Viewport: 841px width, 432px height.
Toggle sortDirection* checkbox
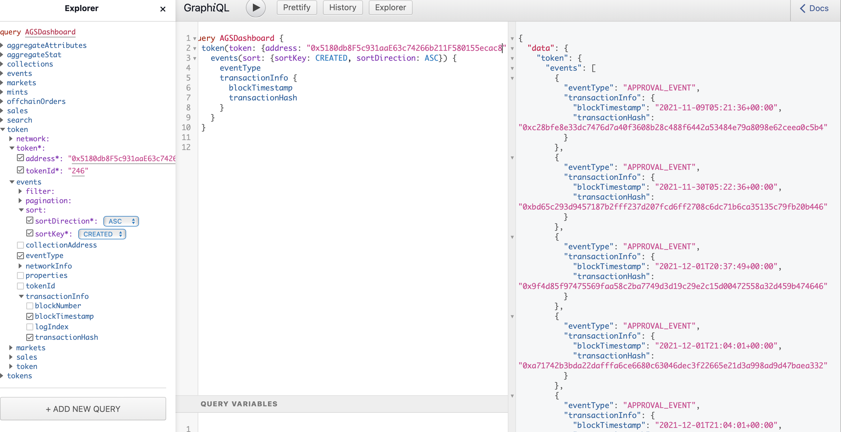pos(30,221)
